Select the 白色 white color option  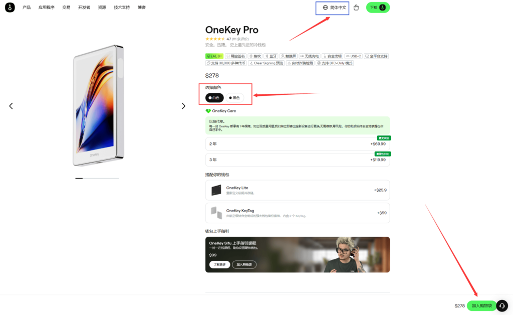point(214,98)
